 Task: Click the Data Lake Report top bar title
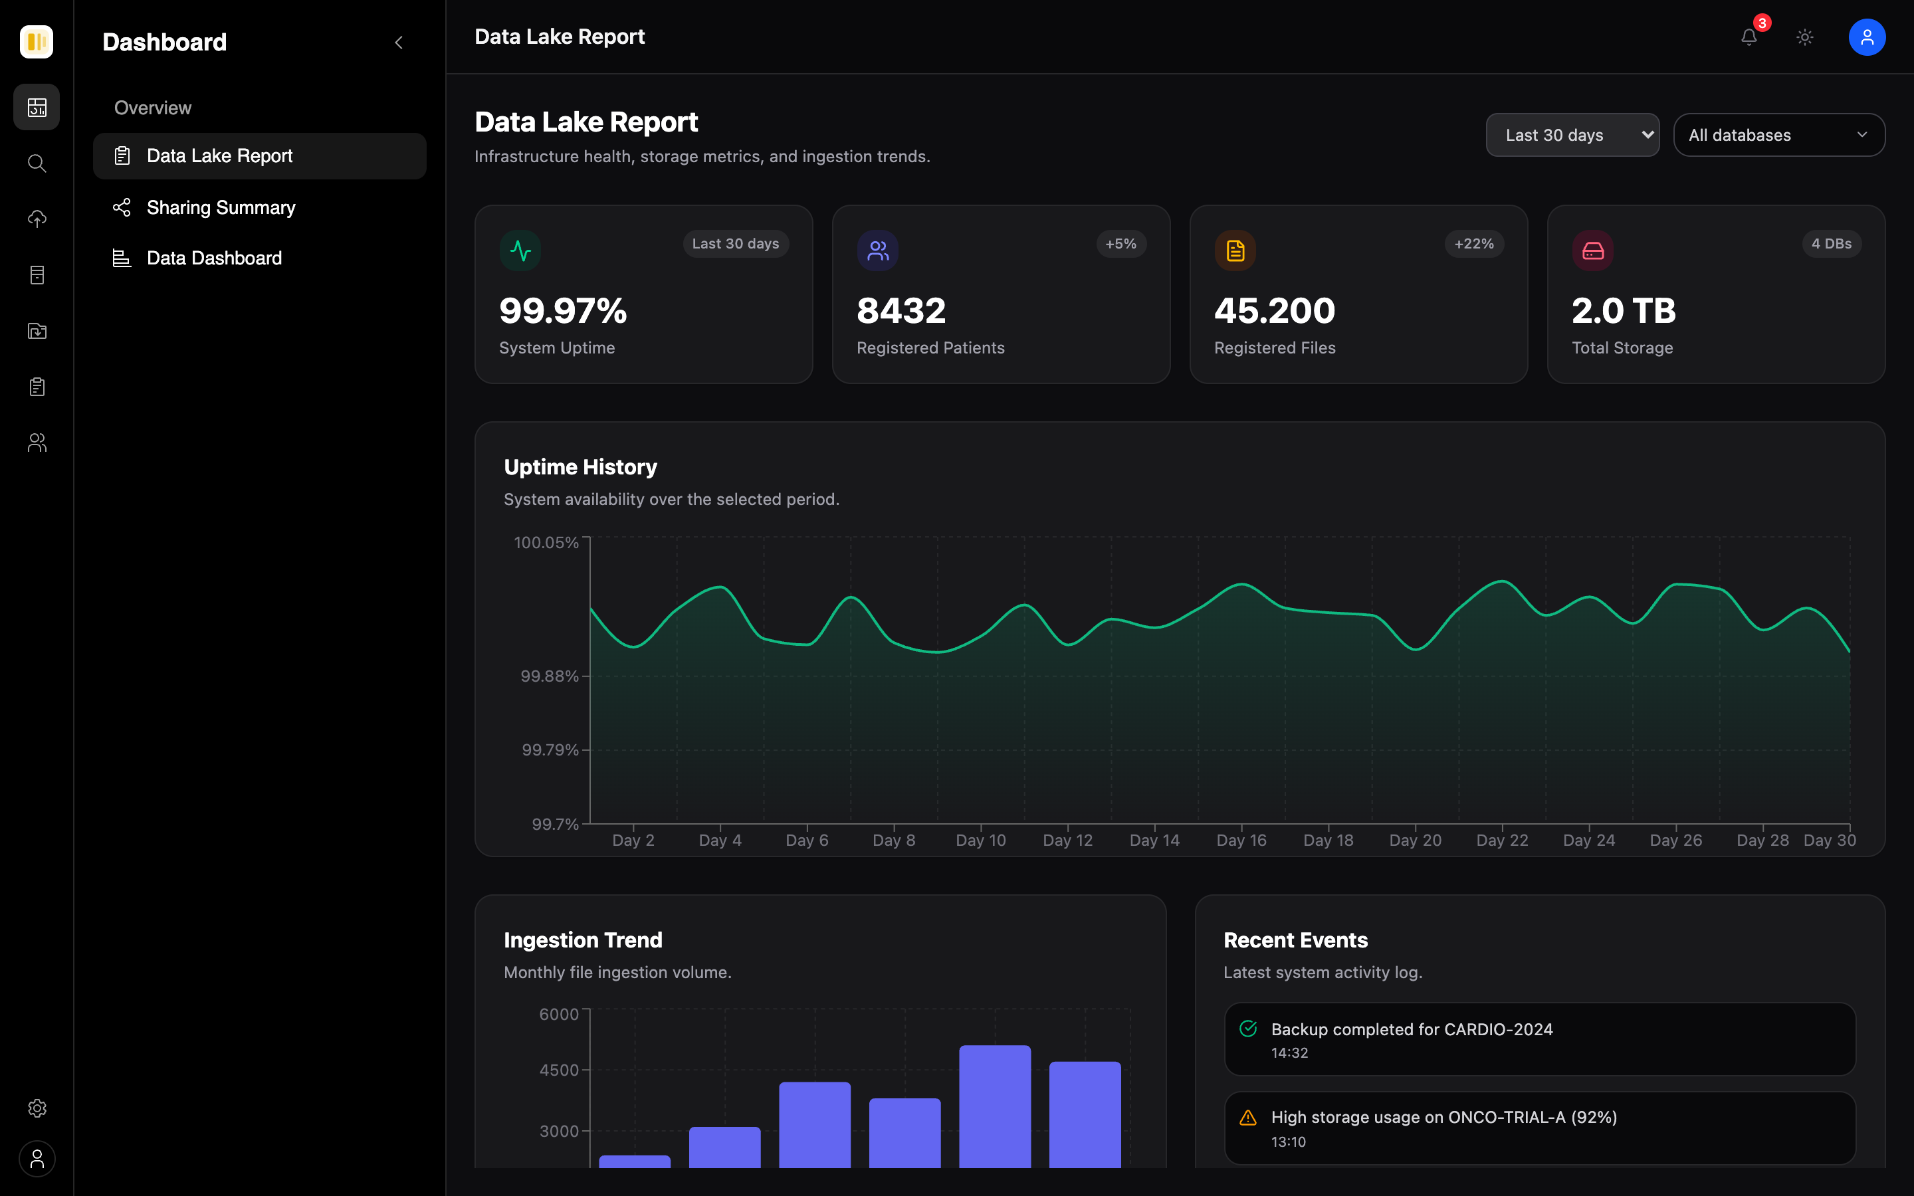point(559,37)
